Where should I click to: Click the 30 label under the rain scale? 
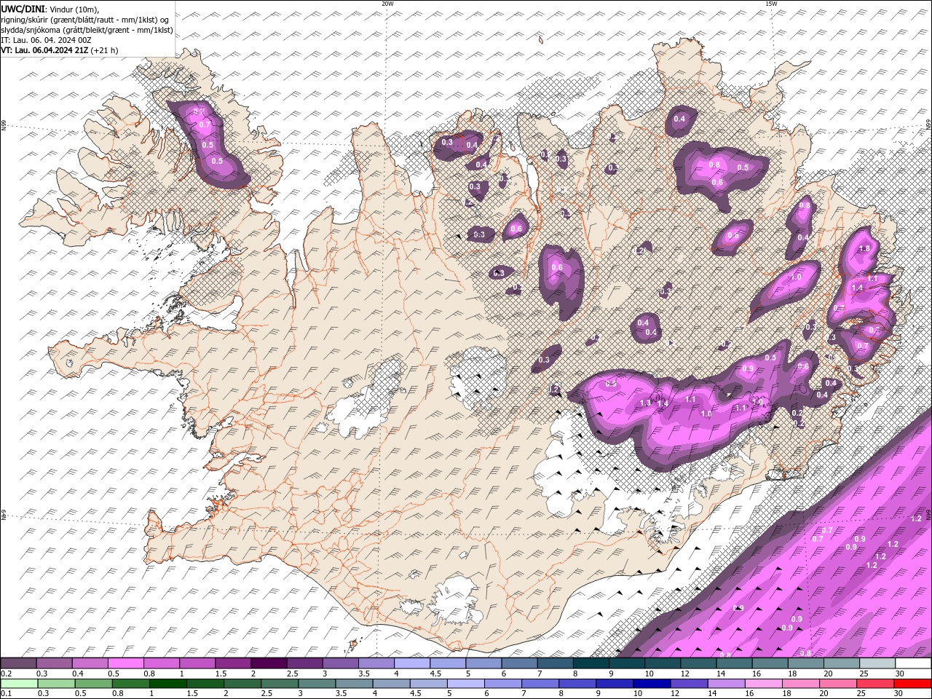[x=900, y=694]
